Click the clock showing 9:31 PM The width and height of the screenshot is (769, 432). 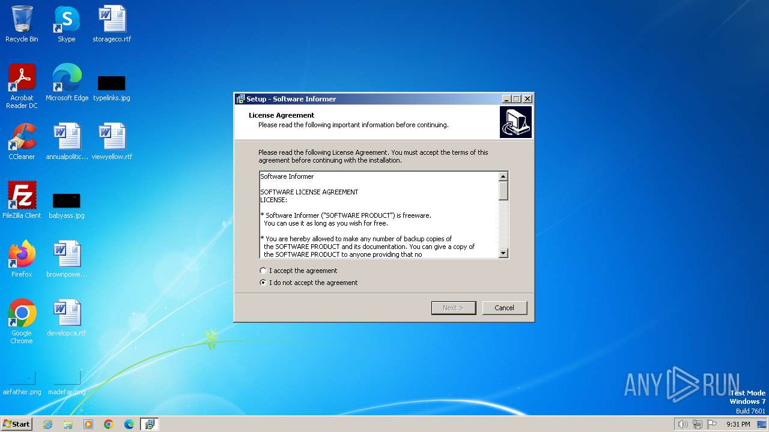pyautogui.click(x=738, y=424)
